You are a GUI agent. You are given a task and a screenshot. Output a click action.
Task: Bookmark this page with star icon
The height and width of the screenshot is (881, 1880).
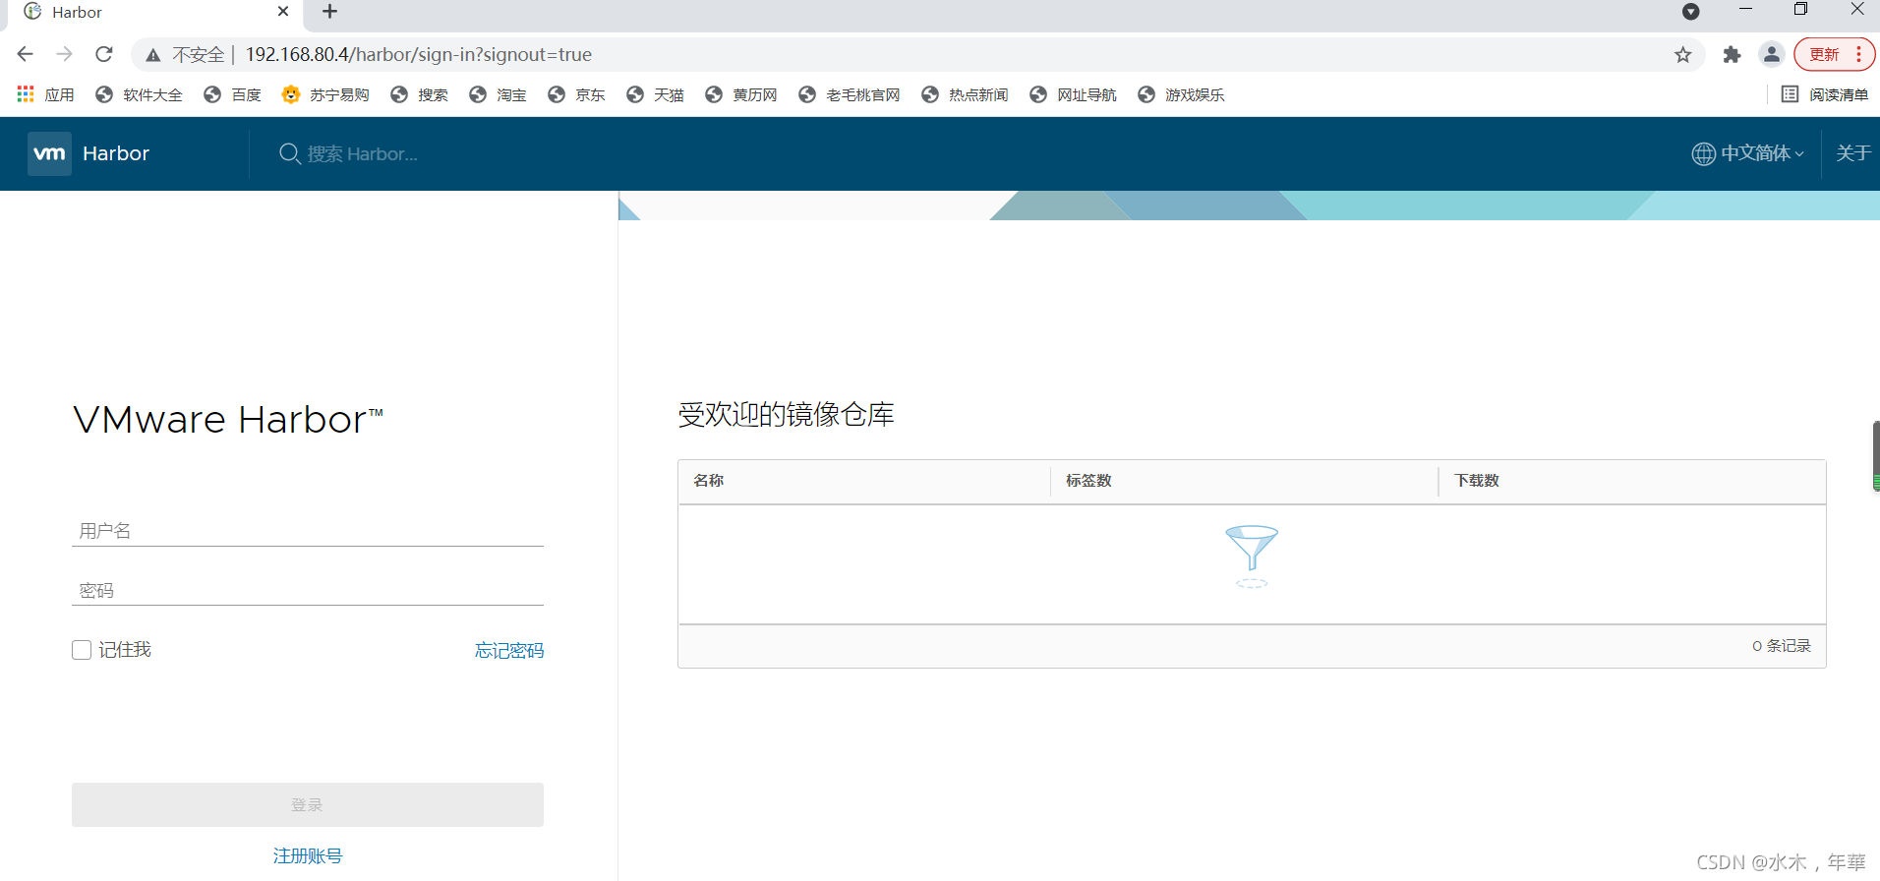1683,55
